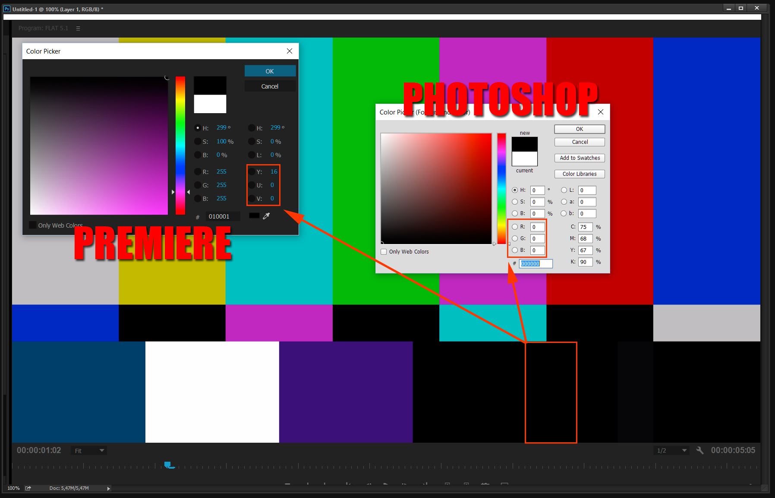Click the hex field showing 010001

(223, 216)
